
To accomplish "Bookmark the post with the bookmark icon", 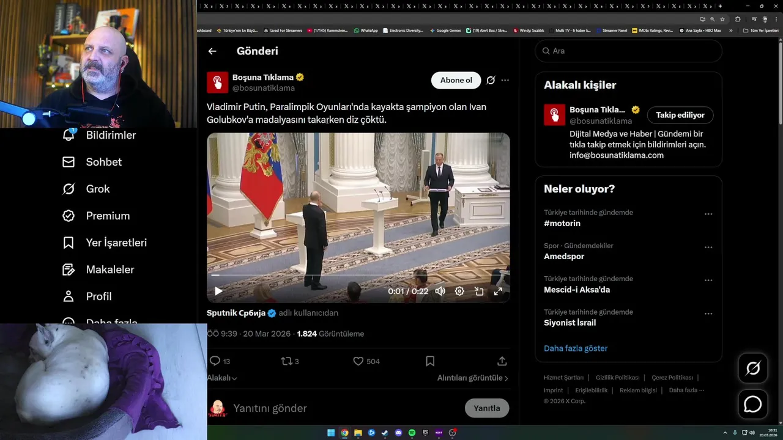I will click(x=430, y=361).
